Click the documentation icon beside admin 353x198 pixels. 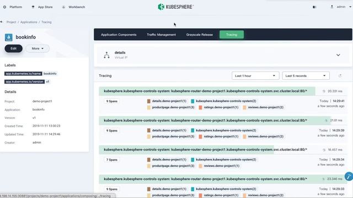pyautogui.click(x=314, y=7)
